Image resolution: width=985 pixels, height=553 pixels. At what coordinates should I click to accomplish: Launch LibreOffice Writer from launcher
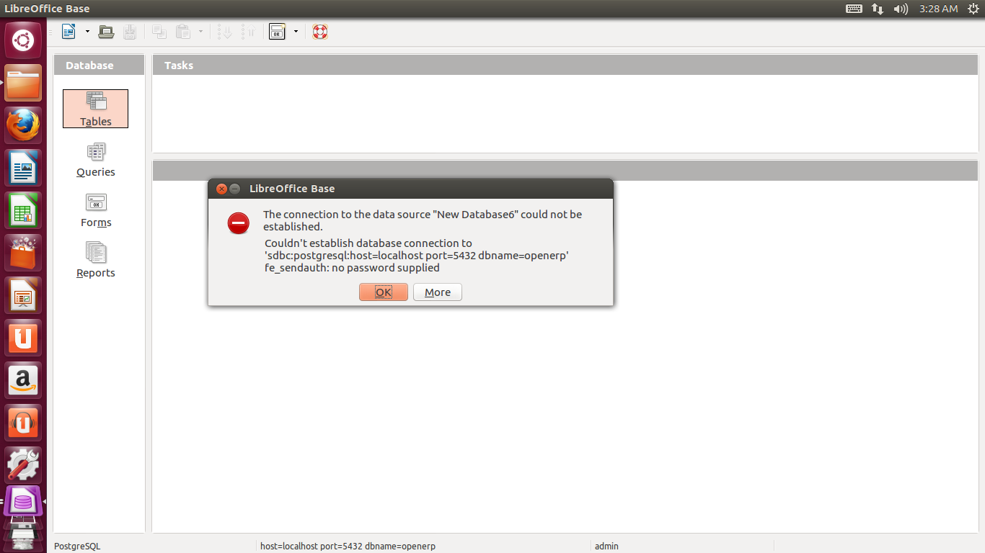(23, 168)
